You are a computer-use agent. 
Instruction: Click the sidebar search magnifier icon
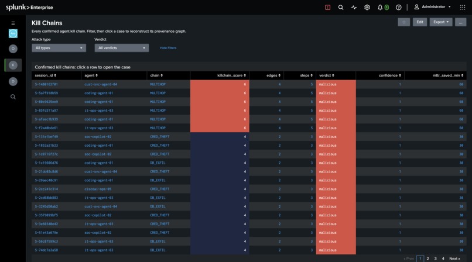[13, 96]
